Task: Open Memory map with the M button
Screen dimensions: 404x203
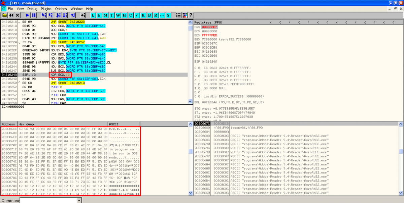Action: (x=106, y=15)
